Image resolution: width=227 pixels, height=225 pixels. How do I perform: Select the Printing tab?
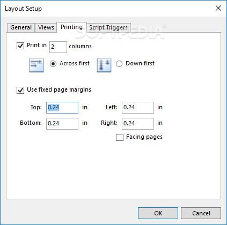pos(72,27)
